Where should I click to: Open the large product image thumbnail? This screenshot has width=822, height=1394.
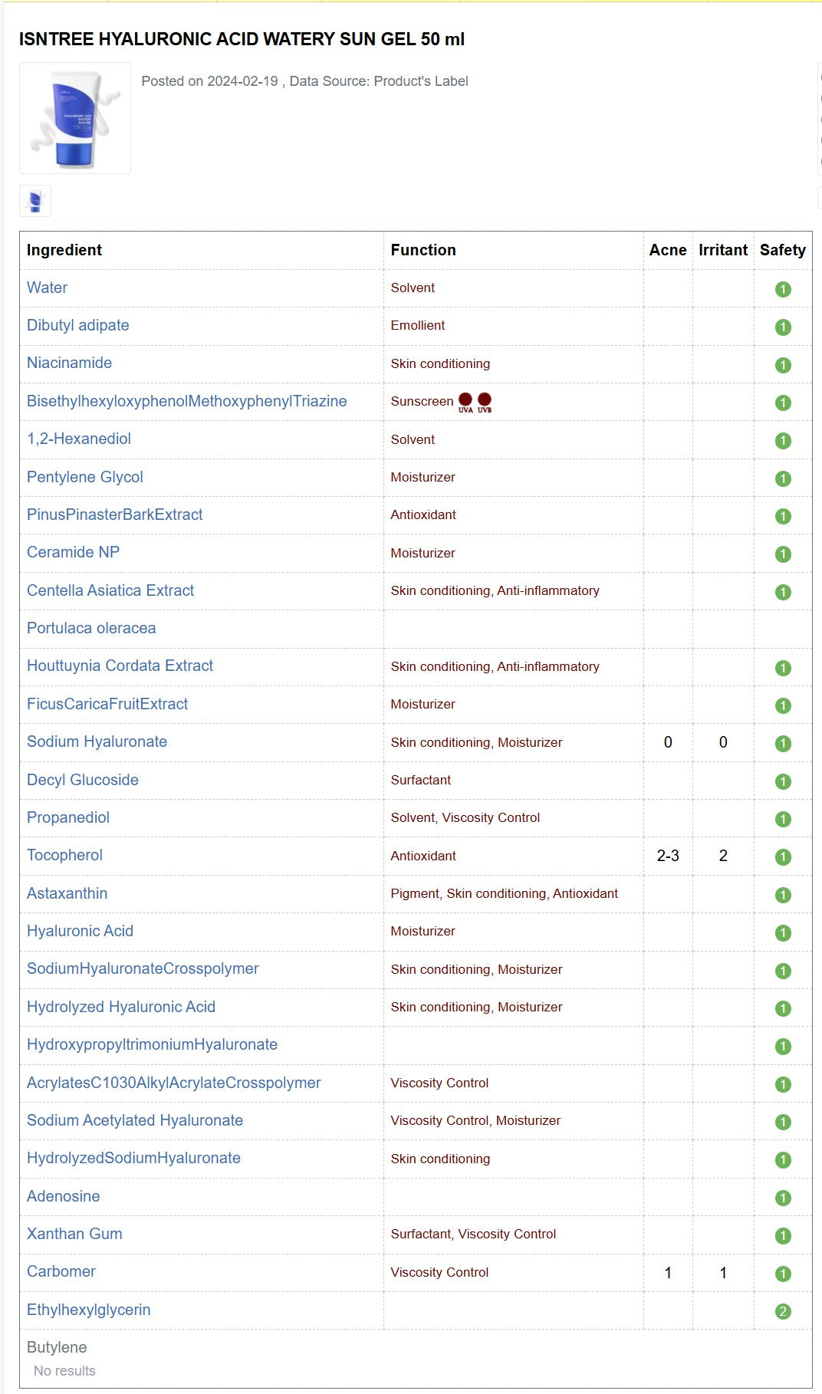point(75,118)
